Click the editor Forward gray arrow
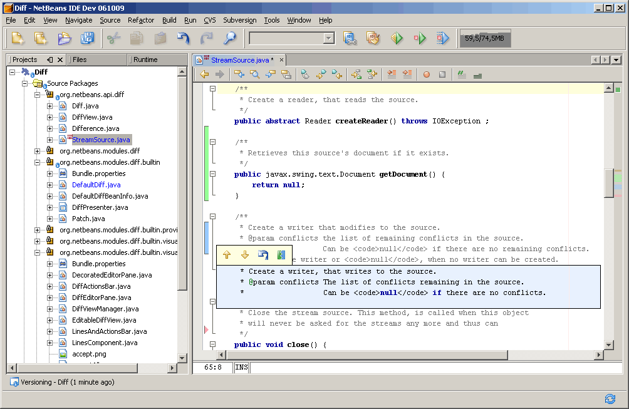 tap(220, 74)
